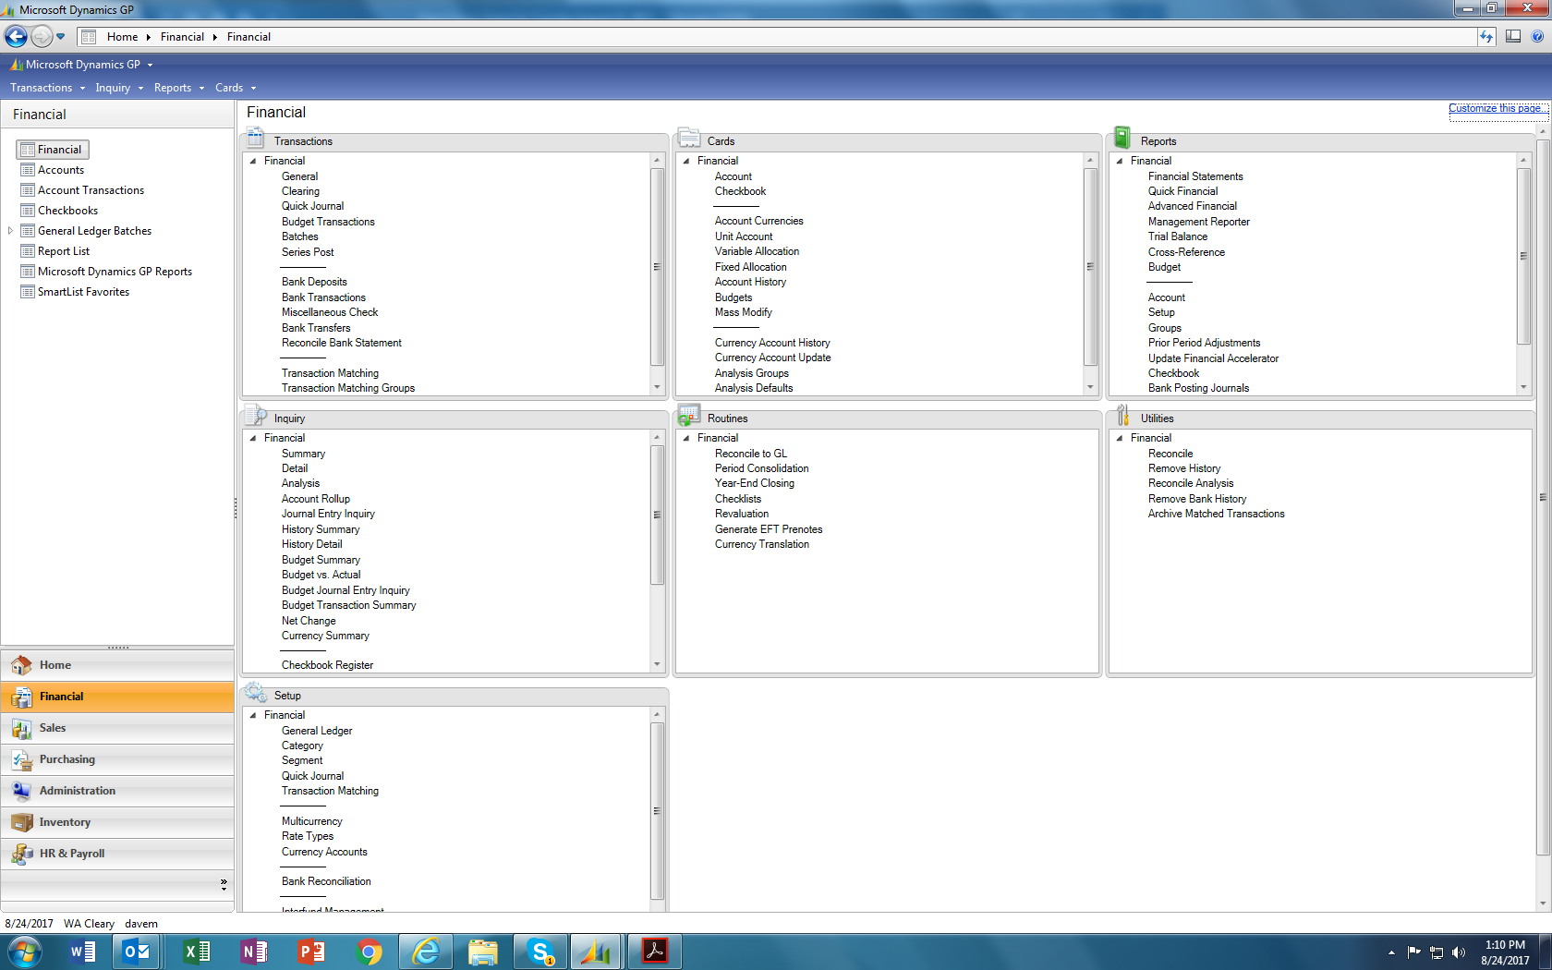This screenshot has height=970, width=1552.
Task: Open HR & Payroll in navigation pane
Action: pyautogui.click(x=117, y=854)
